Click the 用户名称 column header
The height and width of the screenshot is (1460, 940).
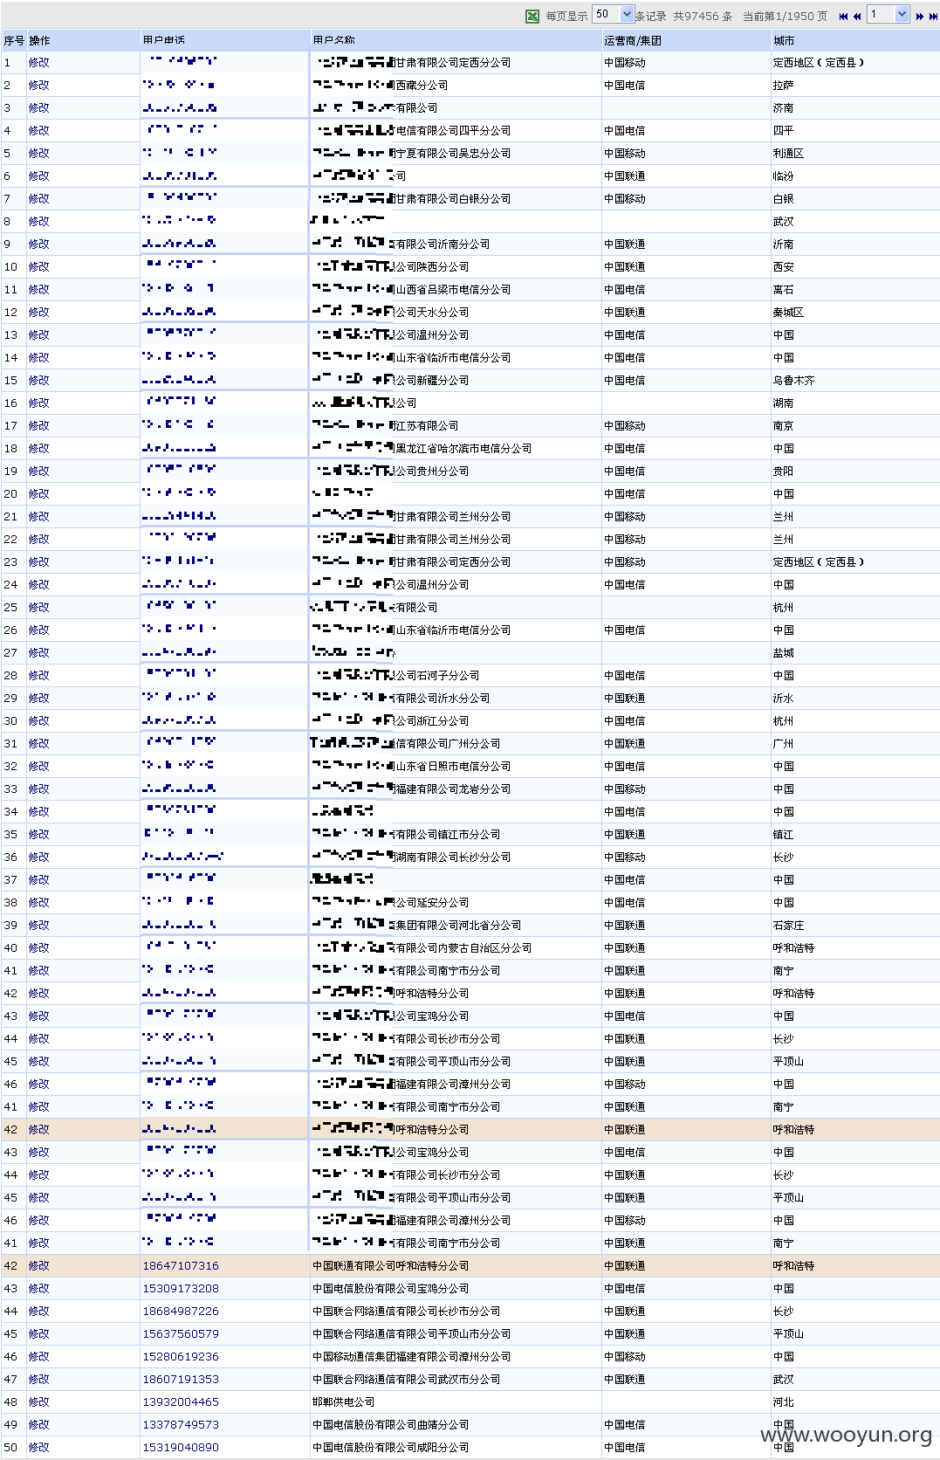pyautogui.click(x=334, y=40)
